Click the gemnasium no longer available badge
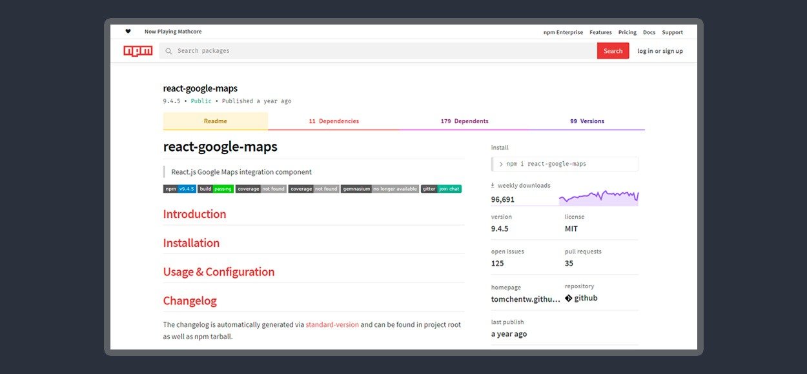The width and height of the screenshot is (807, 374). point(379,189)
